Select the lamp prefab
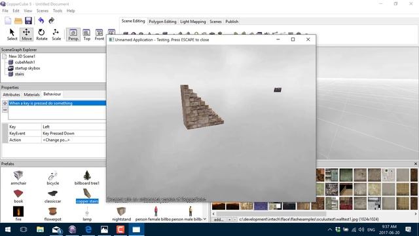 pos(87,214)
